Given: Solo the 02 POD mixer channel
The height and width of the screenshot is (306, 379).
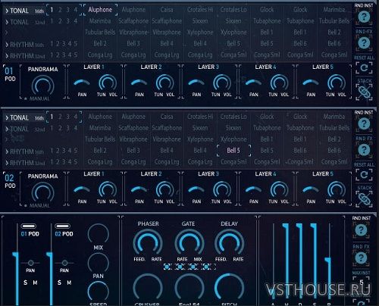Looking at the screenshot, I should [59, 283].
